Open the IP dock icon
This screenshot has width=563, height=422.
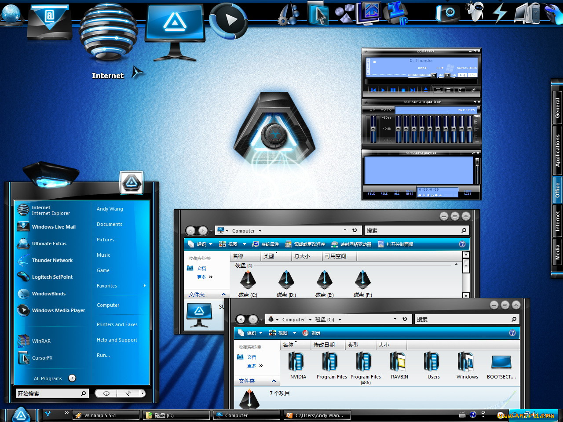coord(396,13)
